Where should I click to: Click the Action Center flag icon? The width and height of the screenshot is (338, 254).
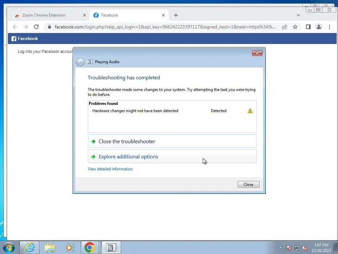[289, 248]
